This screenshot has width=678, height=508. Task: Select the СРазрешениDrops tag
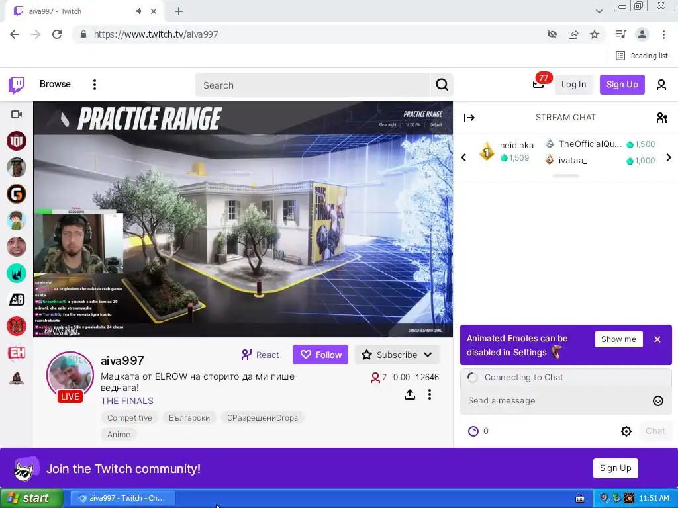(x=262, y=418)
